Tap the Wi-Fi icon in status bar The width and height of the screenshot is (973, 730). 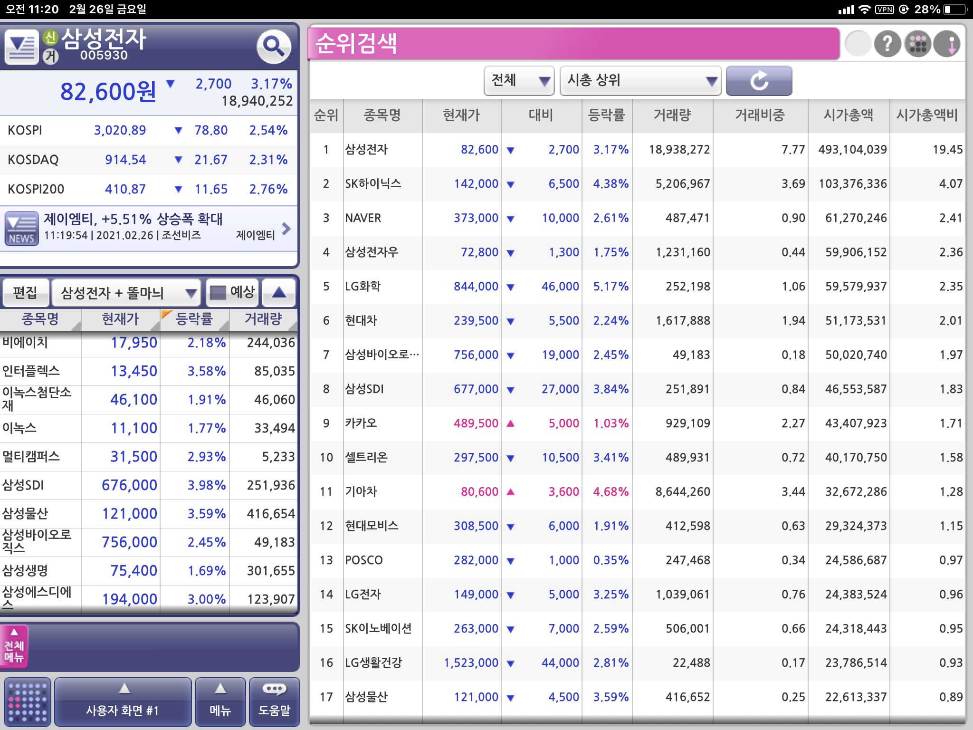coord(865,10)
